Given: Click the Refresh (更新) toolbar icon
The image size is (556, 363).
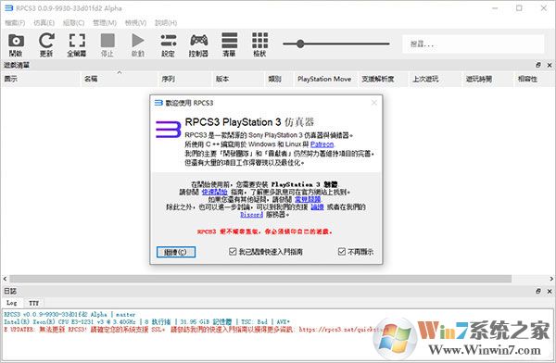Looking at the screenshot, I should [46, 44].
